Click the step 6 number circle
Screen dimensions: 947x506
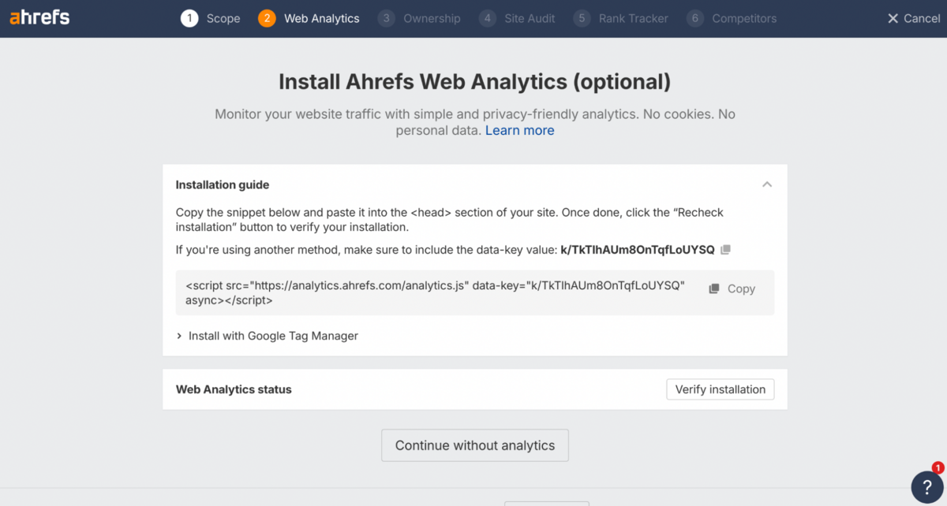(x=695, y=18)
